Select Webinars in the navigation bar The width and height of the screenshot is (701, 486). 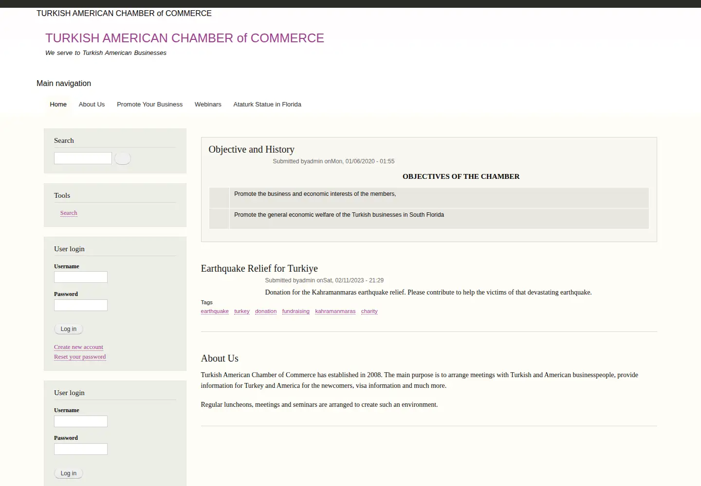pos(208,104)
